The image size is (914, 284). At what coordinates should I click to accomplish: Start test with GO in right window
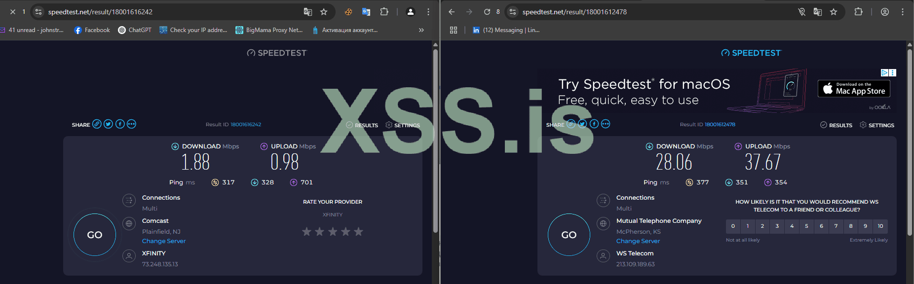569,235
